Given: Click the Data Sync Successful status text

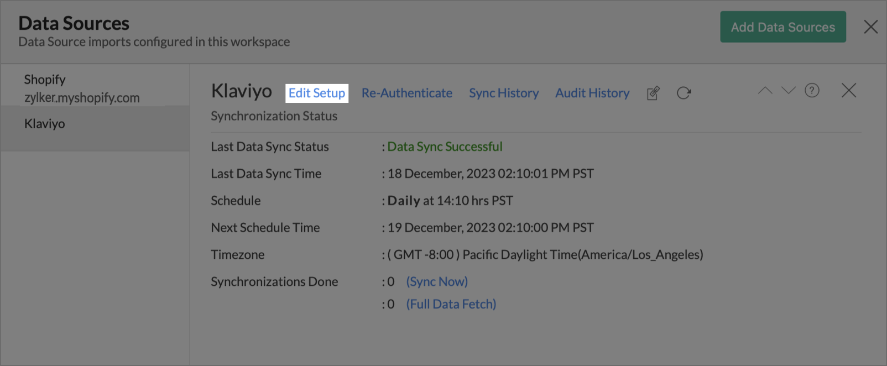Looking at the screenshot, I should tap(445, 147).
